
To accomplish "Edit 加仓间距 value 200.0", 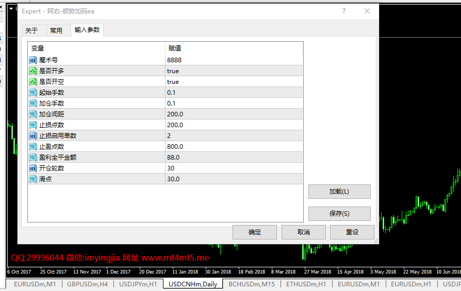I will click(234, 114).
